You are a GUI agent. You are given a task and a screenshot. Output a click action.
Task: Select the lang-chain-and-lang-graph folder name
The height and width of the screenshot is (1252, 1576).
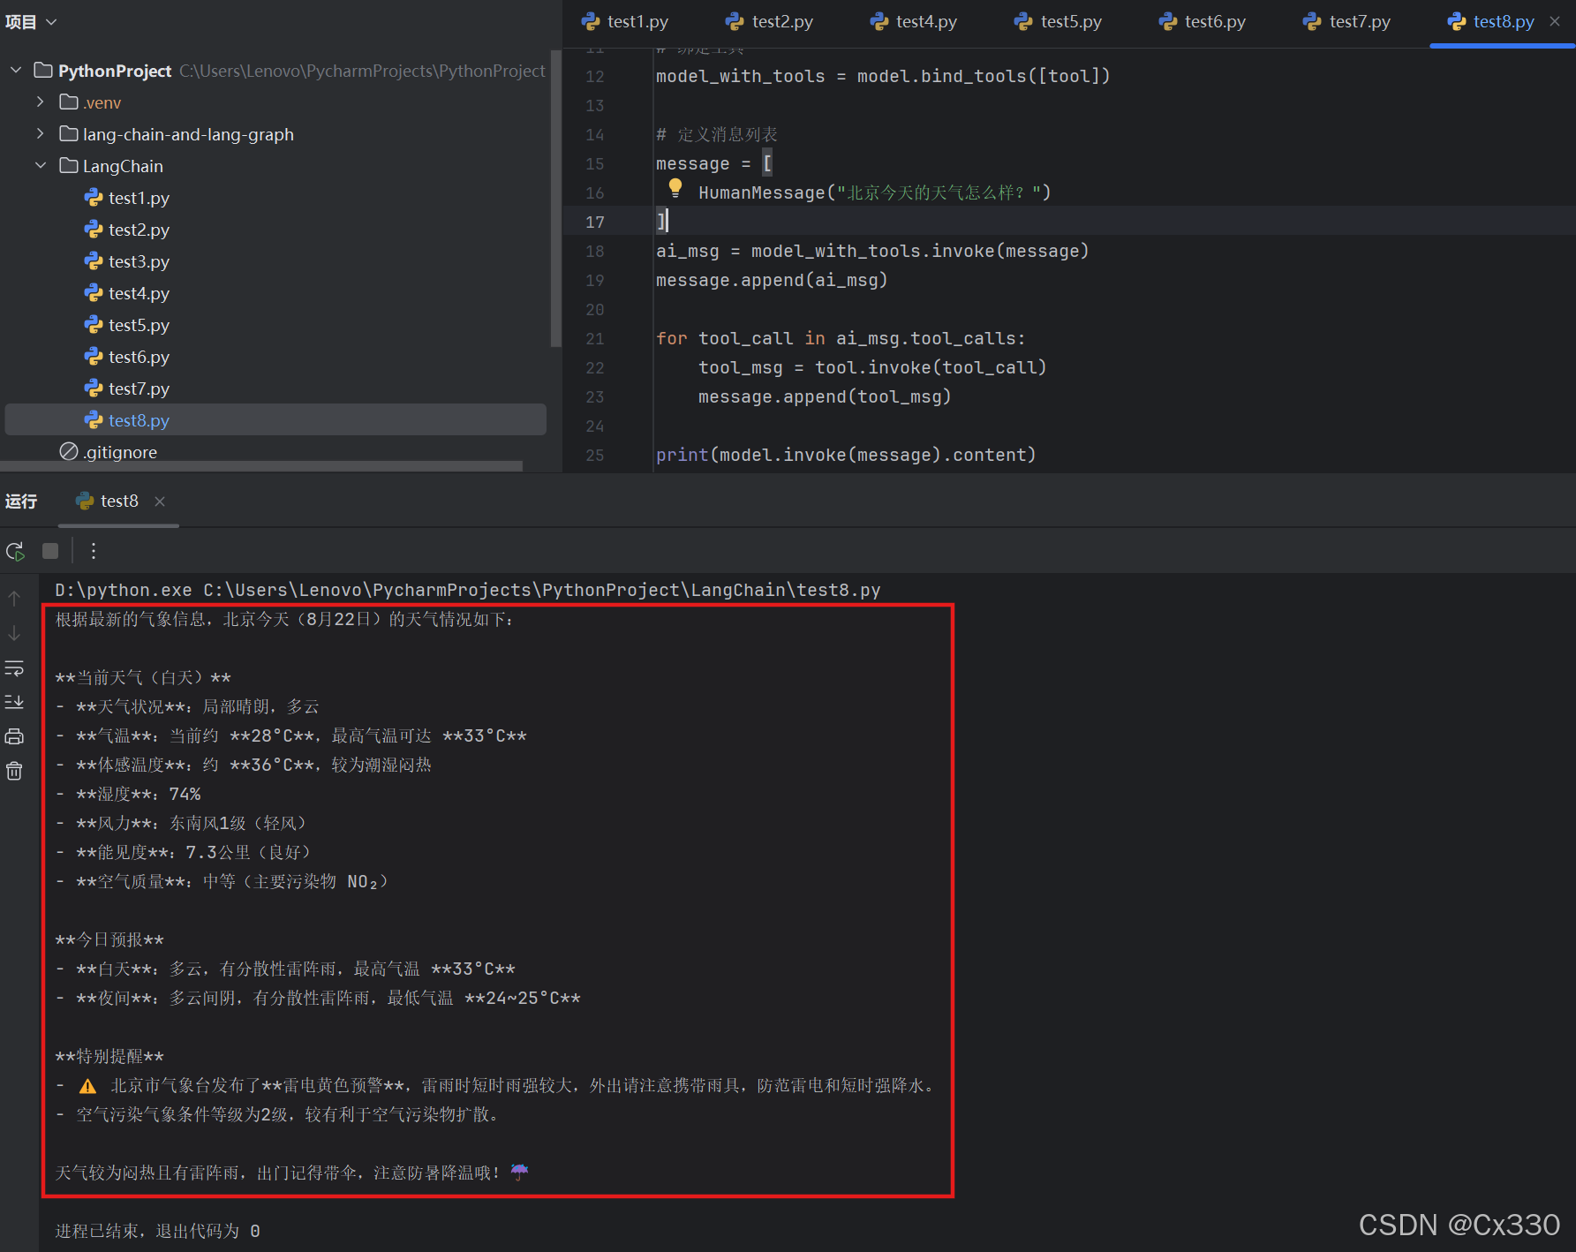point(188,134)
